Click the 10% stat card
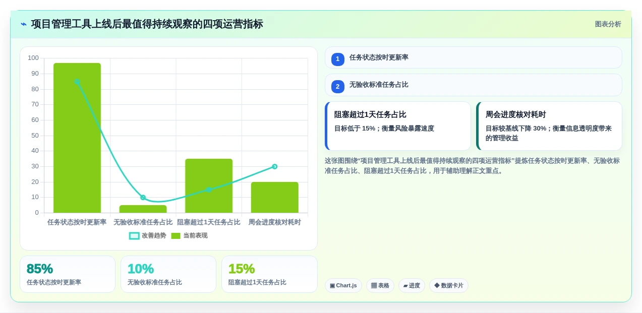Image resolution: width=642 pixels, height=313 pixels. (168, 274)
